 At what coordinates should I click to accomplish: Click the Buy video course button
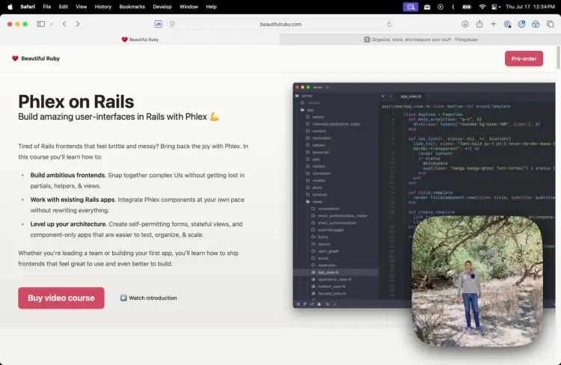(x=61, y=298)
